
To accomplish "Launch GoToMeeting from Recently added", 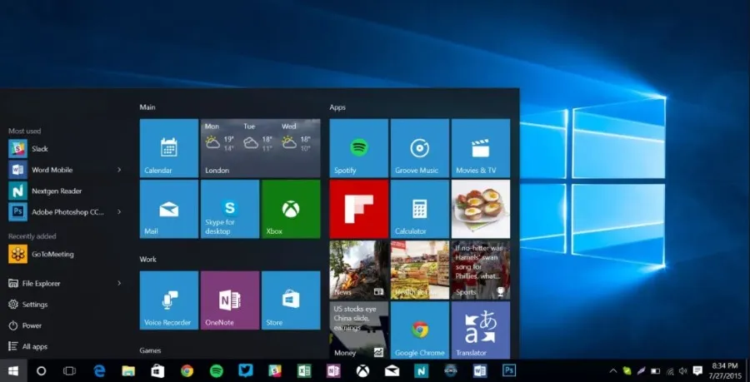I will click(x=64, y=254).
